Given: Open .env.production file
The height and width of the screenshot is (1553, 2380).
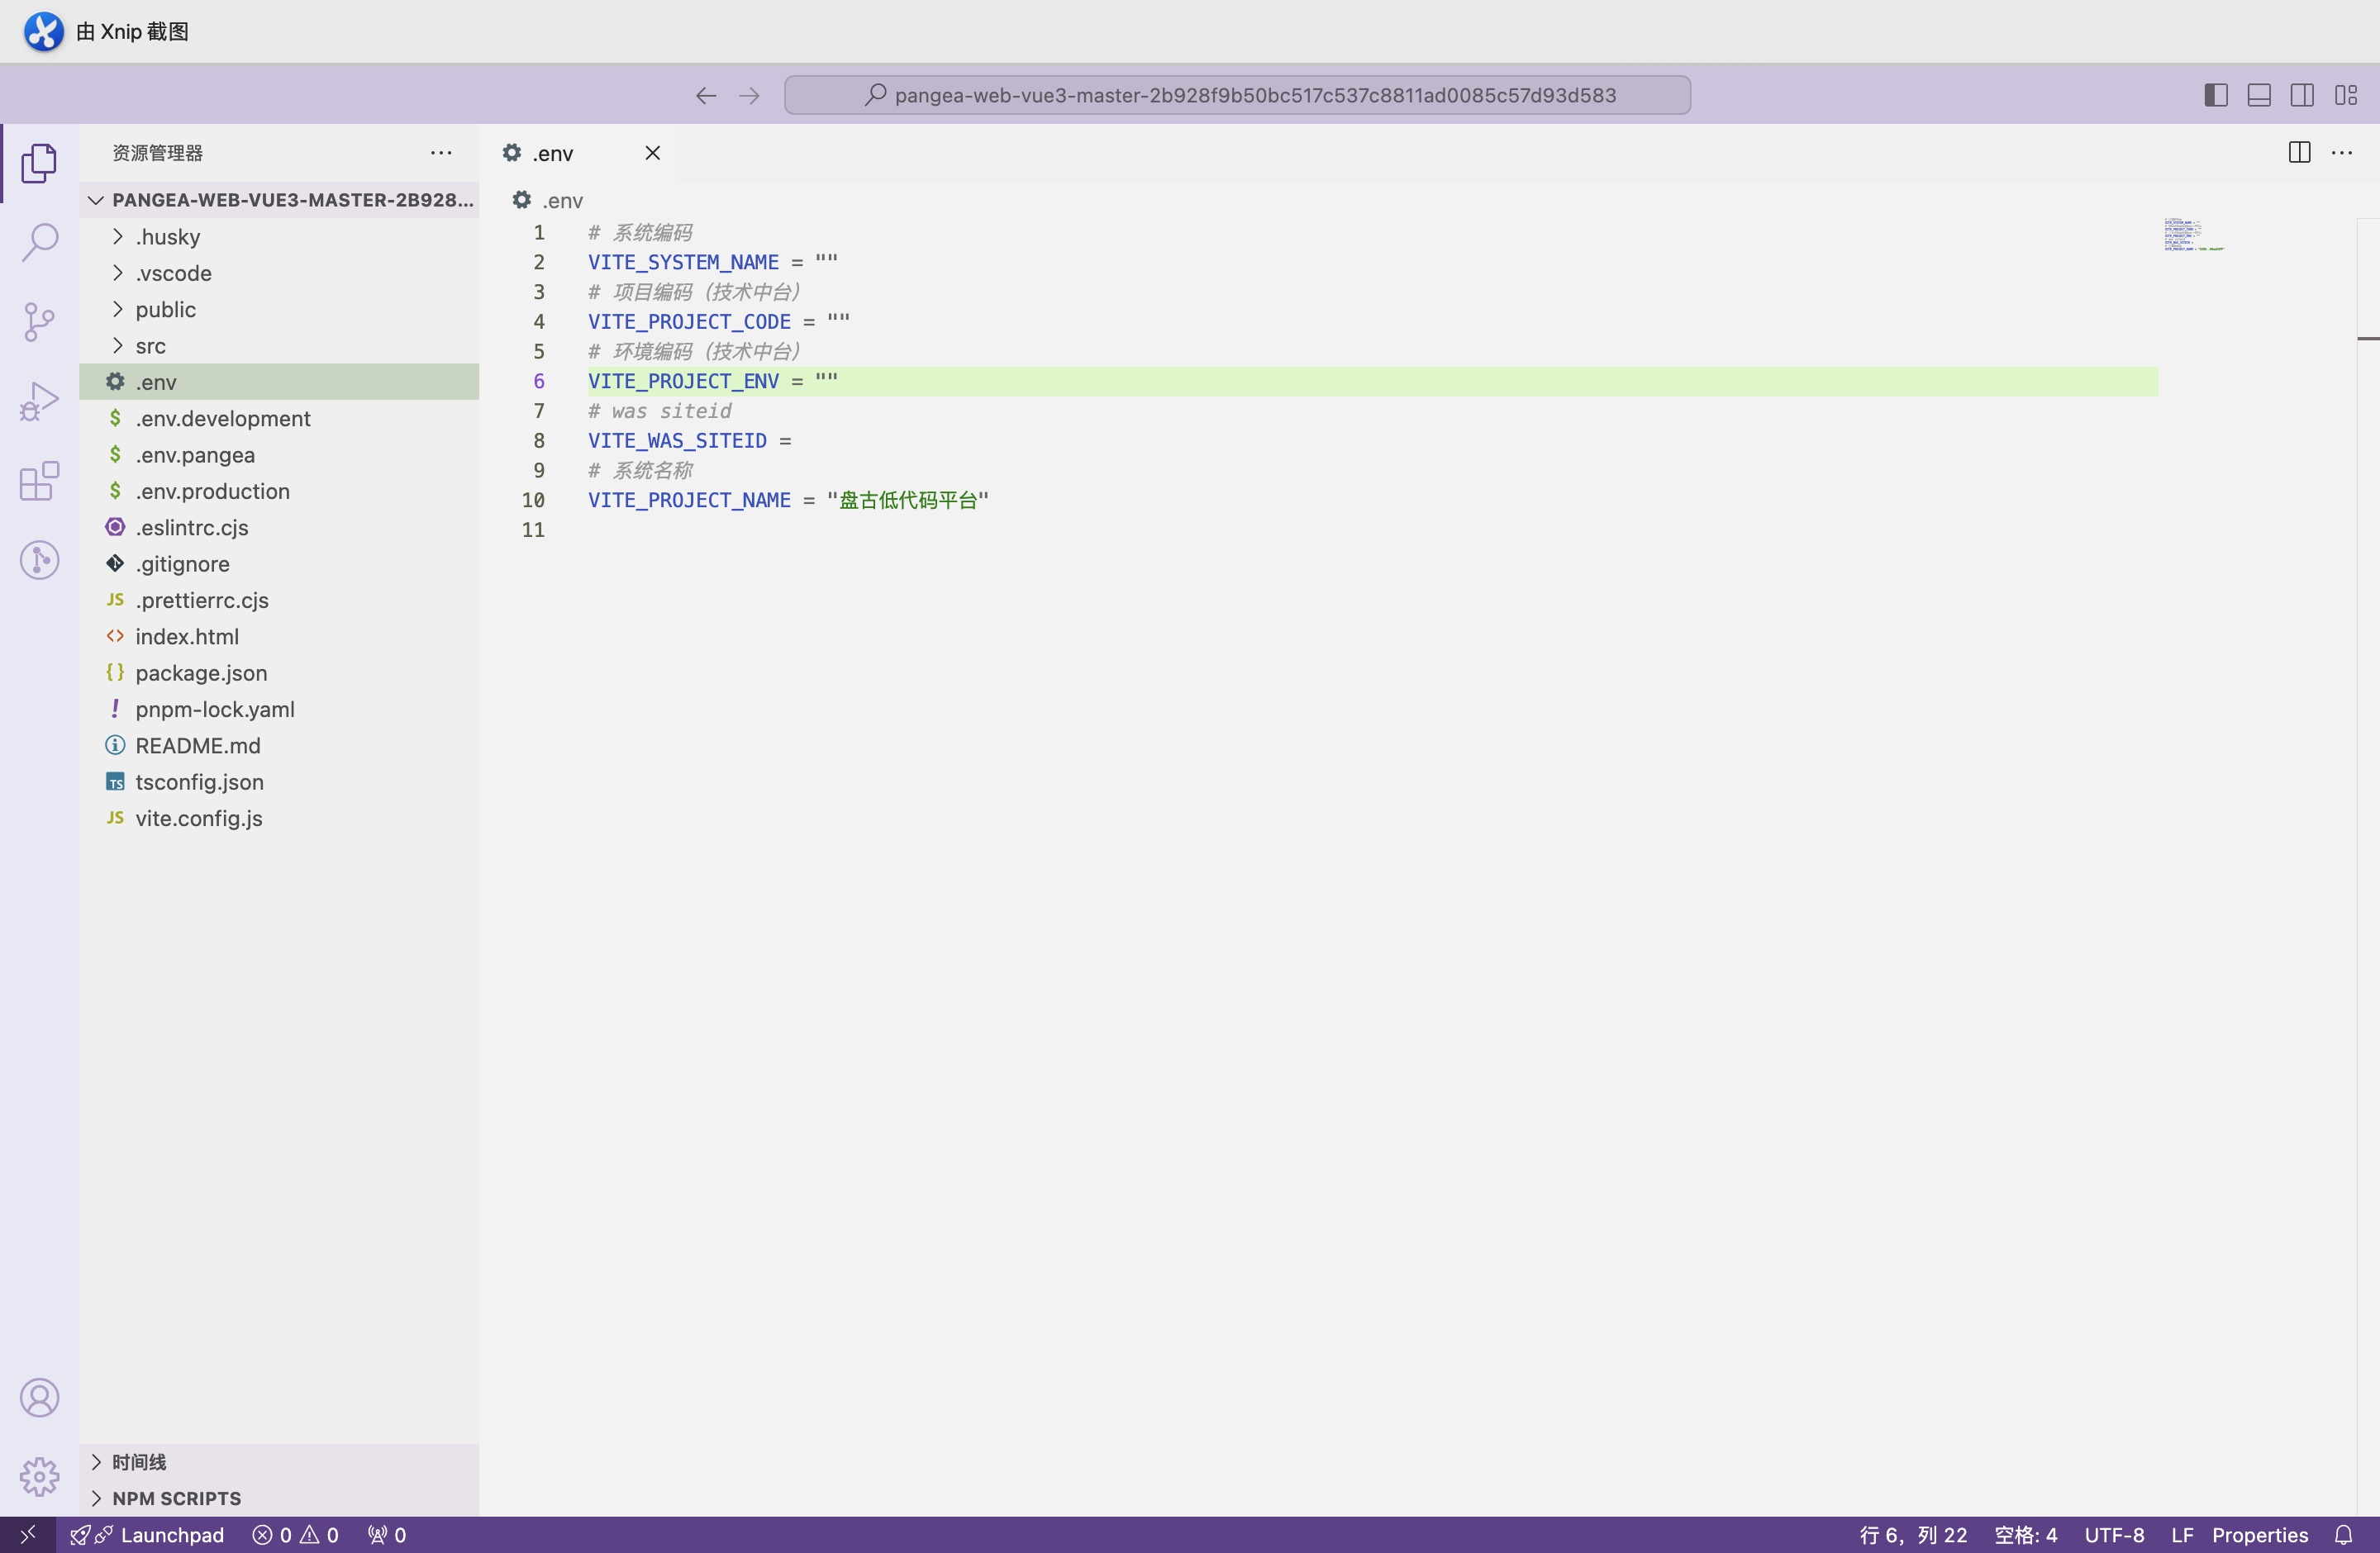Looking at the screenshot, I should (x=279, y=491).
